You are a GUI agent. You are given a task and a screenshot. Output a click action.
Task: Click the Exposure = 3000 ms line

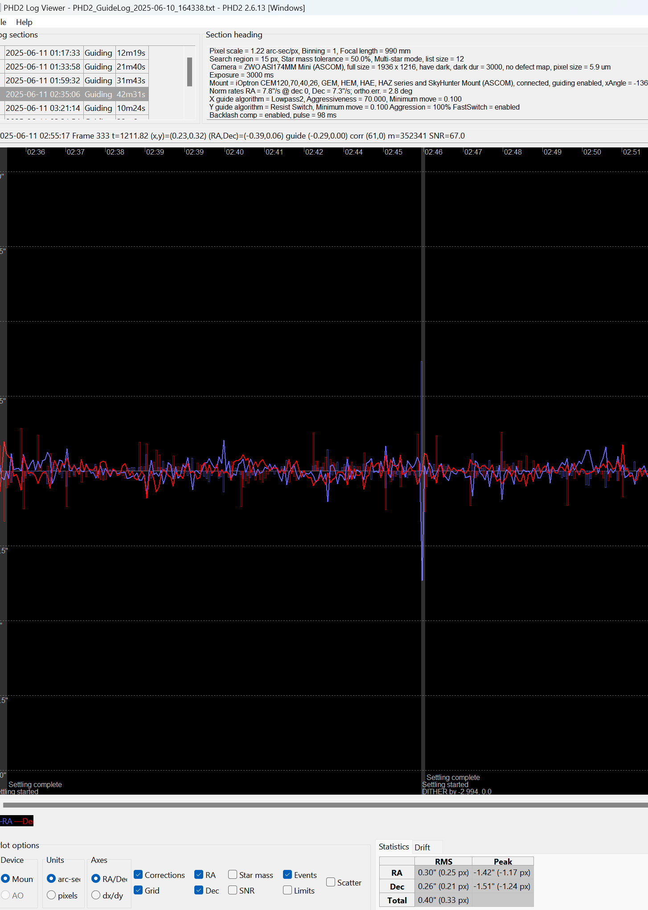coord(242,75)
